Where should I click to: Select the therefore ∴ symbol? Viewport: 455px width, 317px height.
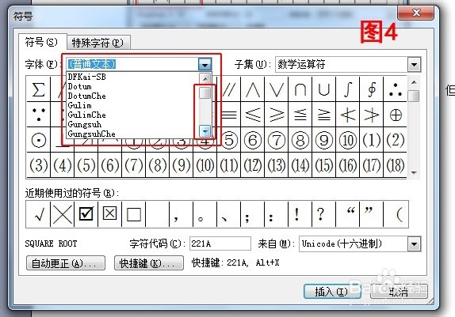[396, 89]
